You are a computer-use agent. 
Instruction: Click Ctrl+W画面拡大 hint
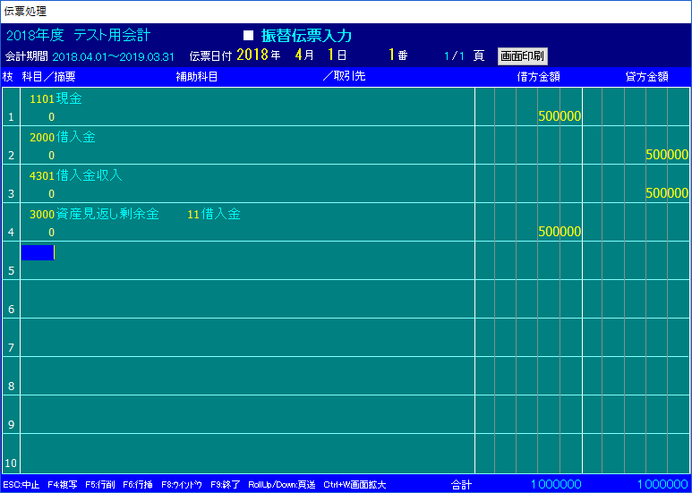point(355,485)
